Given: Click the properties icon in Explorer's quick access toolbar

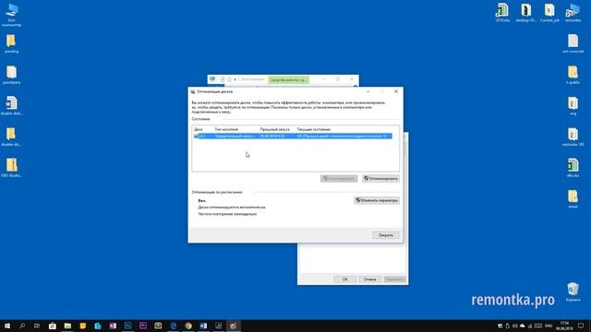Looking at the screenshot, I should (223, 79).
